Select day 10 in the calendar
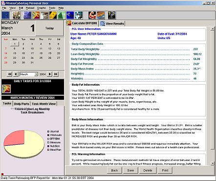 pyautogui.click(x=32, y=48)
